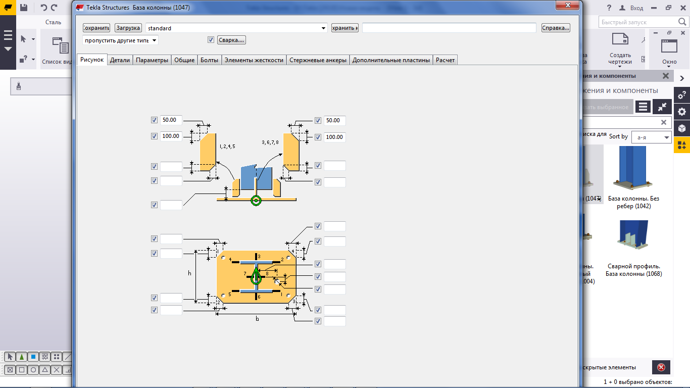This screenshot has width=690, height=388.
Task: Undo the last action
Action: coord(43,8)
